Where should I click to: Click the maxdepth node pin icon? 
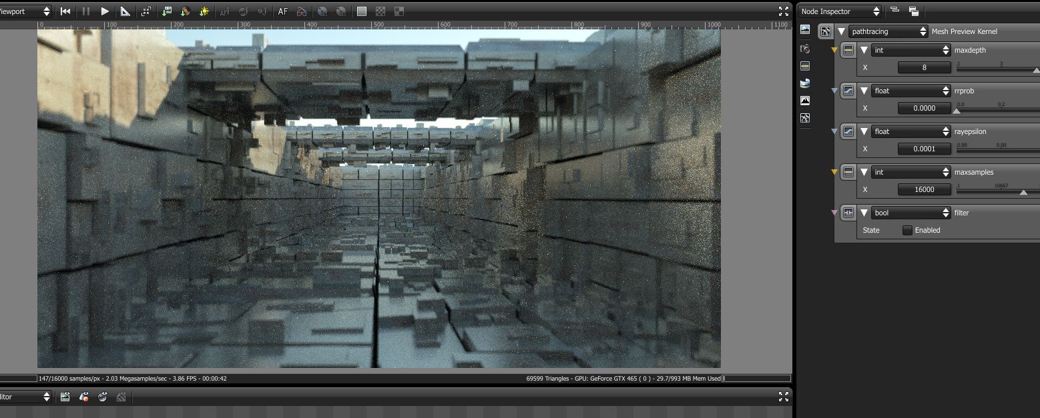(x=848, y=50)
